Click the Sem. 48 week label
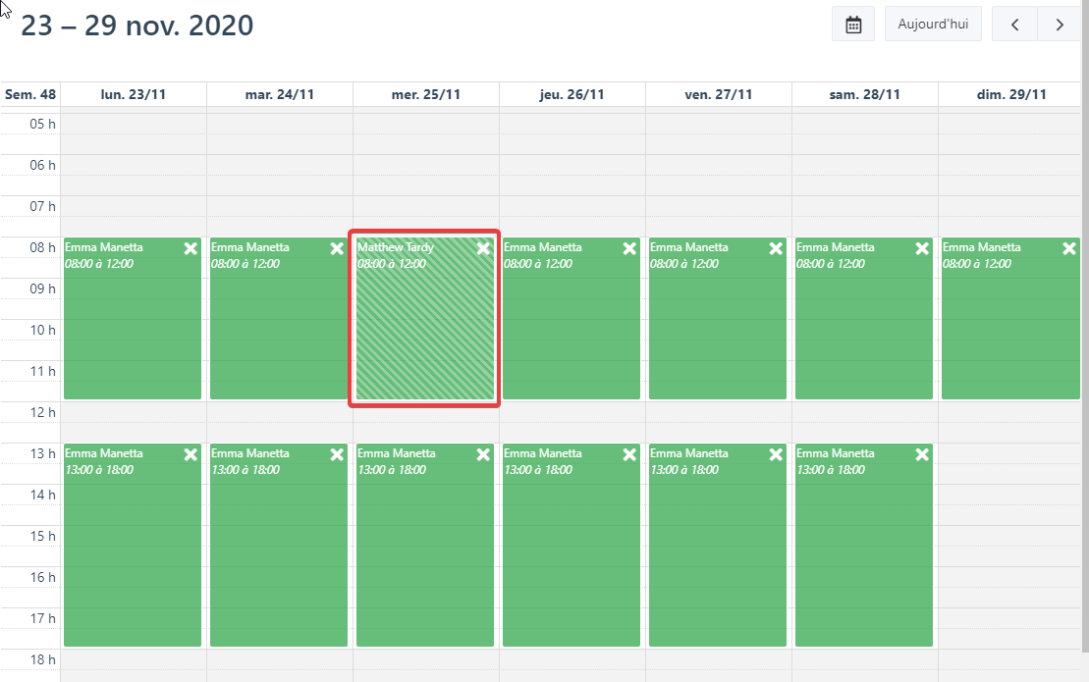This screenshot has height=682, width=1089. coord(30,94)
